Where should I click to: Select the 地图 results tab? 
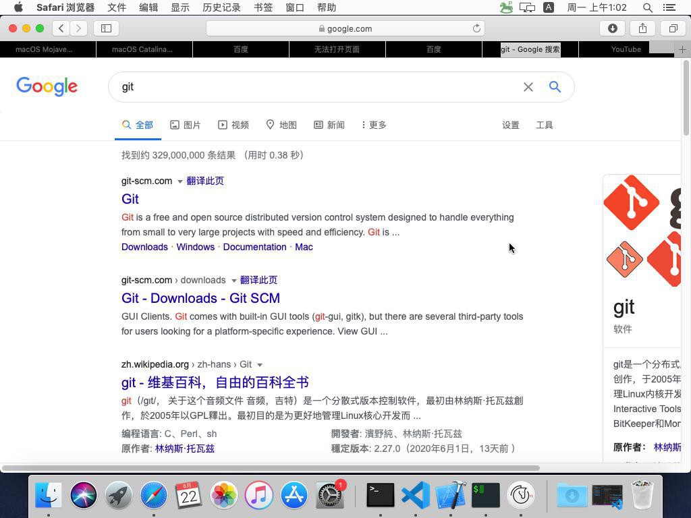coord(281,125)
